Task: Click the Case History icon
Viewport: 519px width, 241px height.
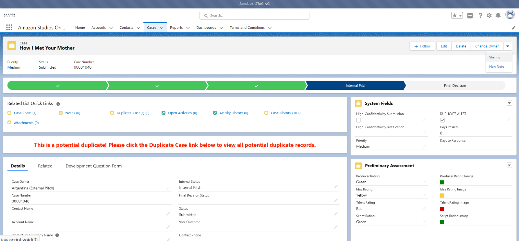Action: click(x=266, y=113)
